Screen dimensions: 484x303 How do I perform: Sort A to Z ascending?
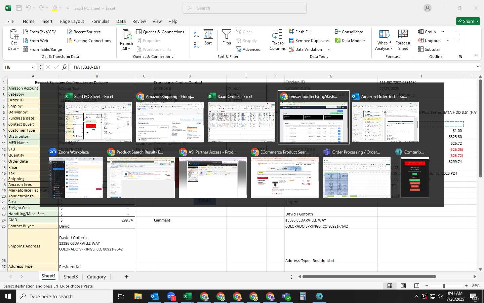click(x=197, y=34)
